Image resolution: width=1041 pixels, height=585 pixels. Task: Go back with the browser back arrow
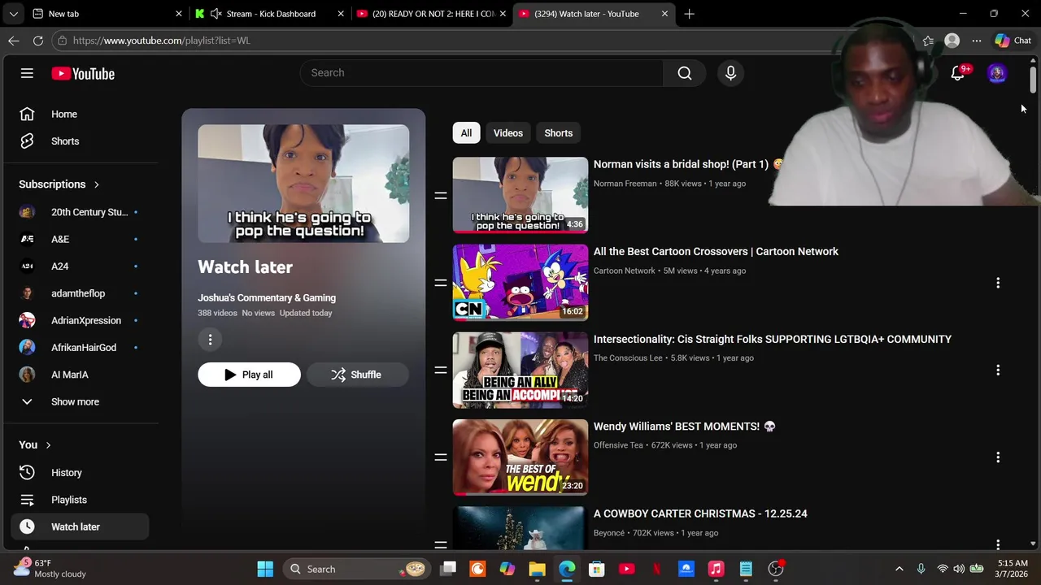coord(14,41)
